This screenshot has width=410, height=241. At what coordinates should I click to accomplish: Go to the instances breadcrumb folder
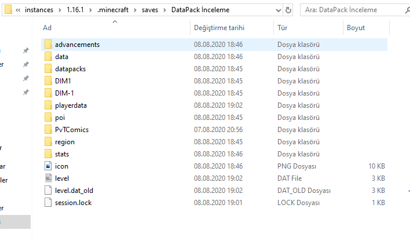point(39,10)
